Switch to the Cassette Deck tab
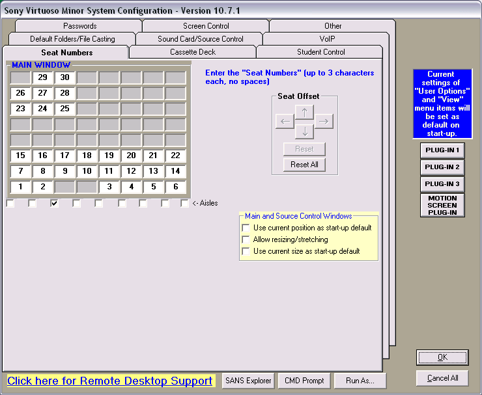Image resolution: width=482 pixels, height=395 pixels. [x=193, y=52]
